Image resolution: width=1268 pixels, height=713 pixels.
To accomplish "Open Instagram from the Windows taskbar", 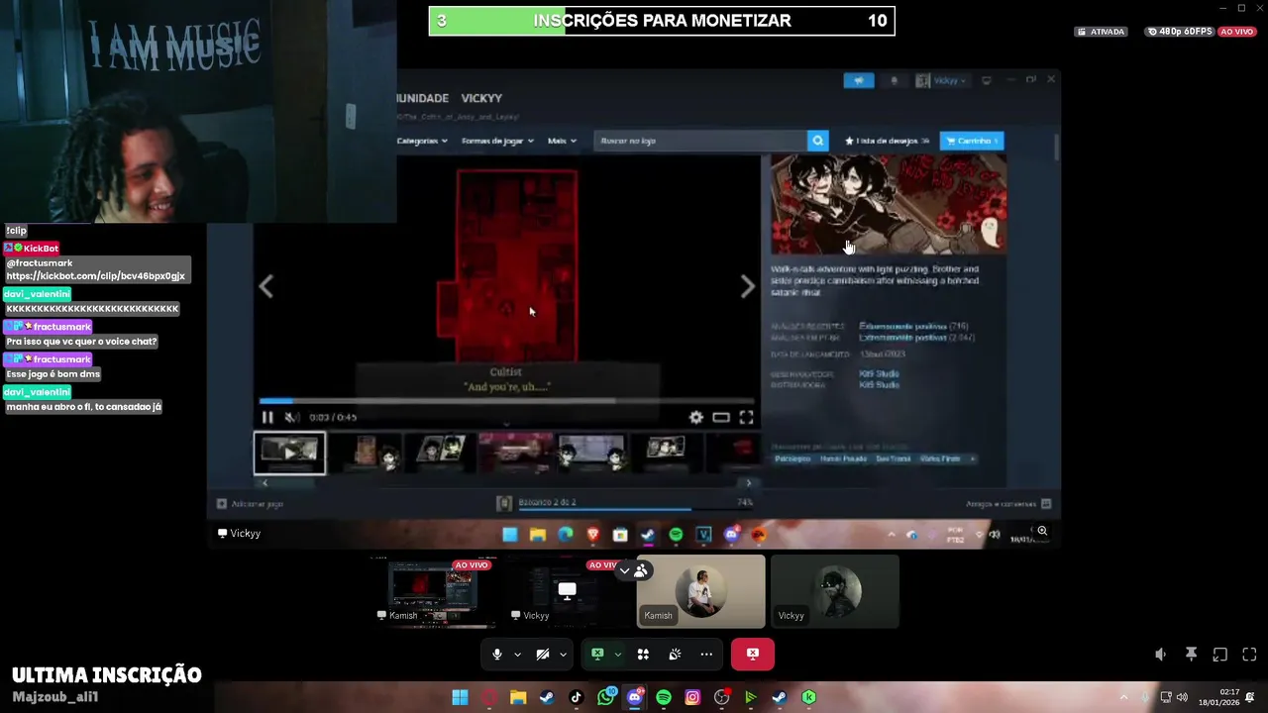I will [692, 697].
